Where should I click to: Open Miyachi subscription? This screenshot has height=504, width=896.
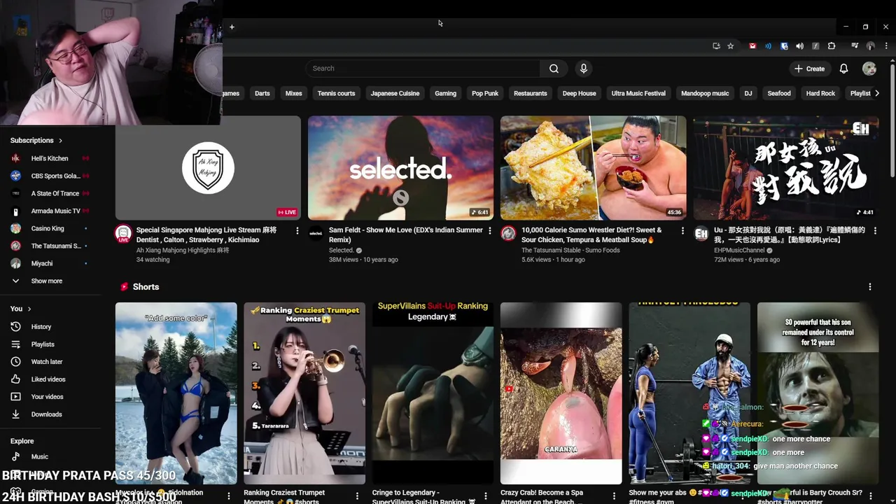49,263
